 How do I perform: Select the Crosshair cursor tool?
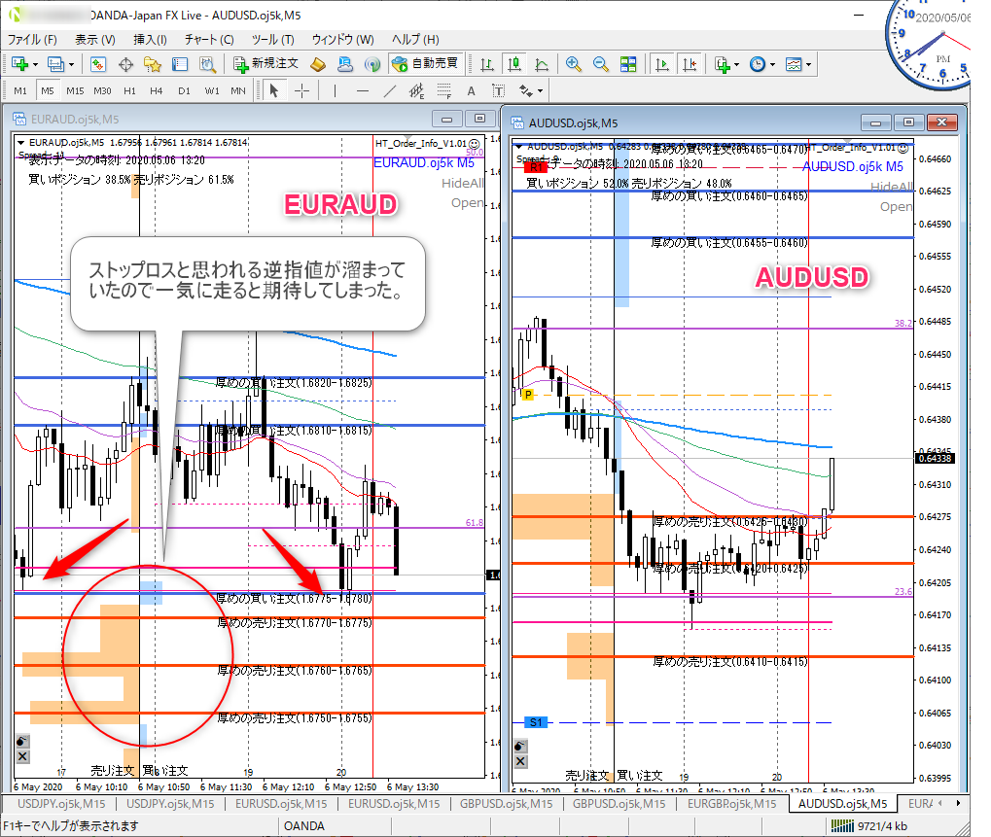(302, 90)
